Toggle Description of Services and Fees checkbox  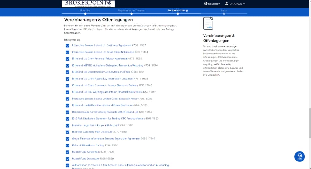tap(67, 72)
